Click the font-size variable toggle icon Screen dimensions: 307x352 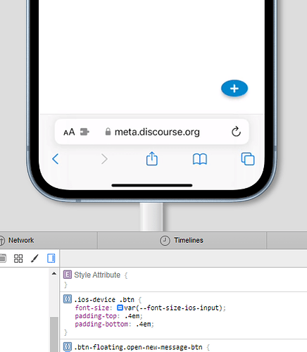(120, 308)
